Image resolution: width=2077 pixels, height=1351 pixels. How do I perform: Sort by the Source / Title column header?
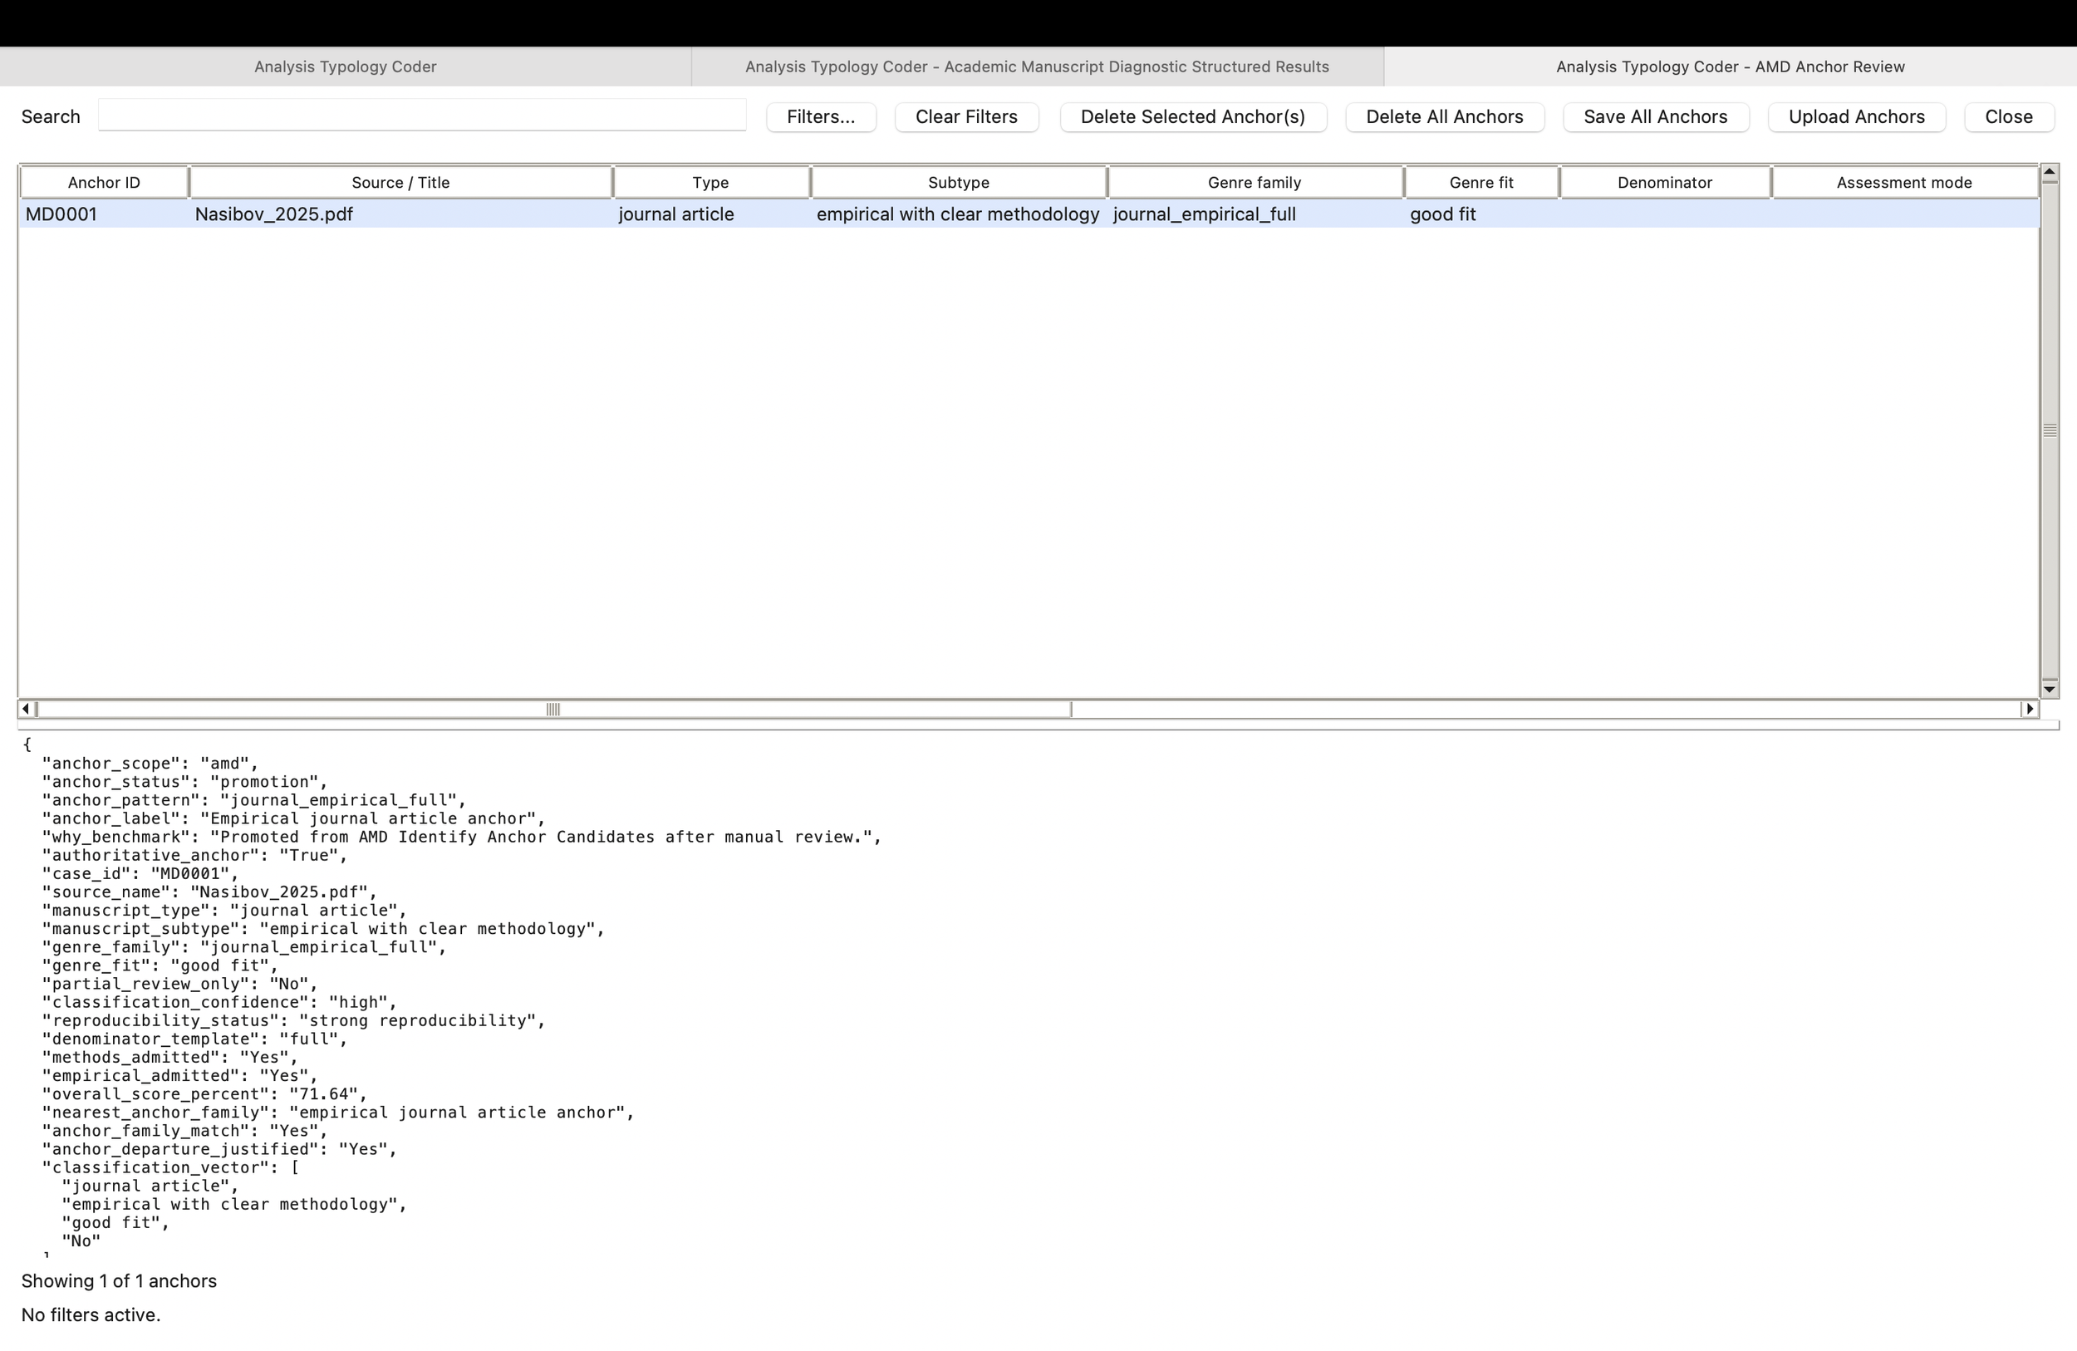click(x=400, y=181)
